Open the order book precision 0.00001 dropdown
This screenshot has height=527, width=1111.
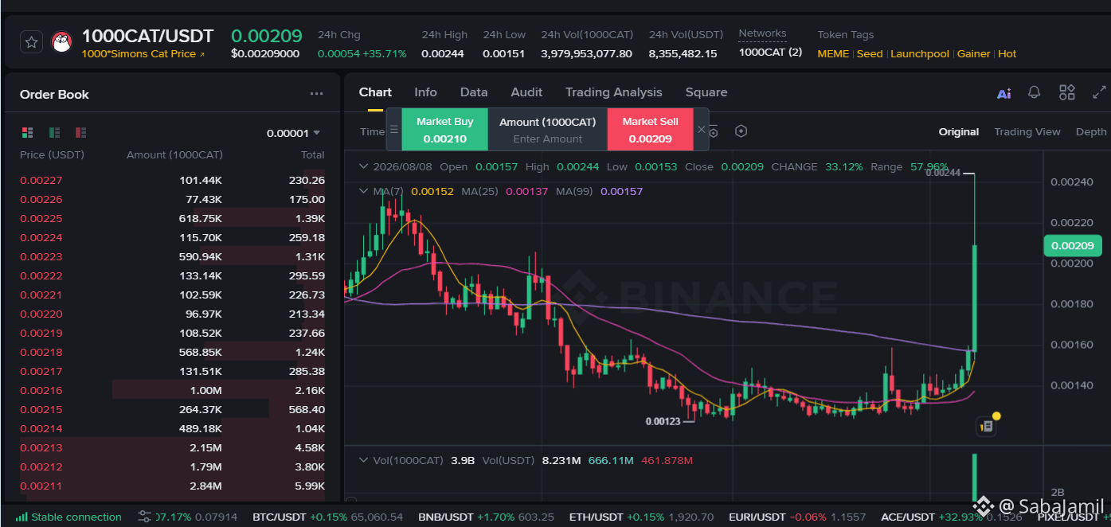pos(293,133)
